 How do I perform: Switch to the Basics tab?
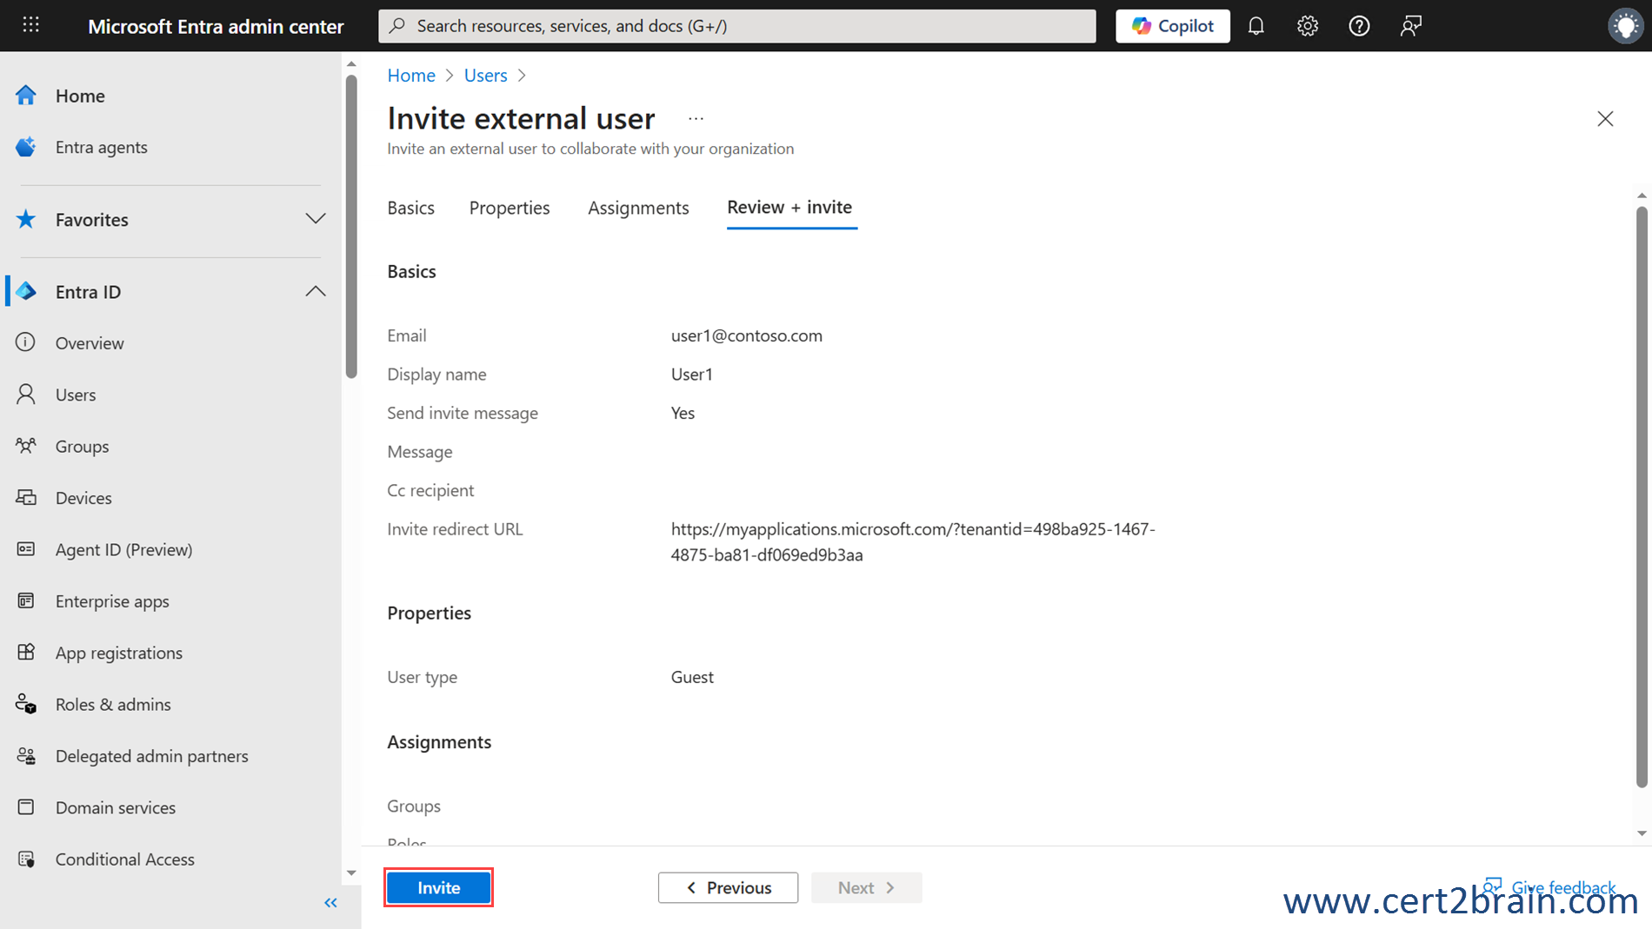(410, 208)
